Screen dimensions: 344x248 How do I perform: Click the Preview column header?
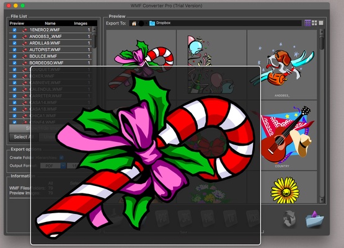click(17, 24)
